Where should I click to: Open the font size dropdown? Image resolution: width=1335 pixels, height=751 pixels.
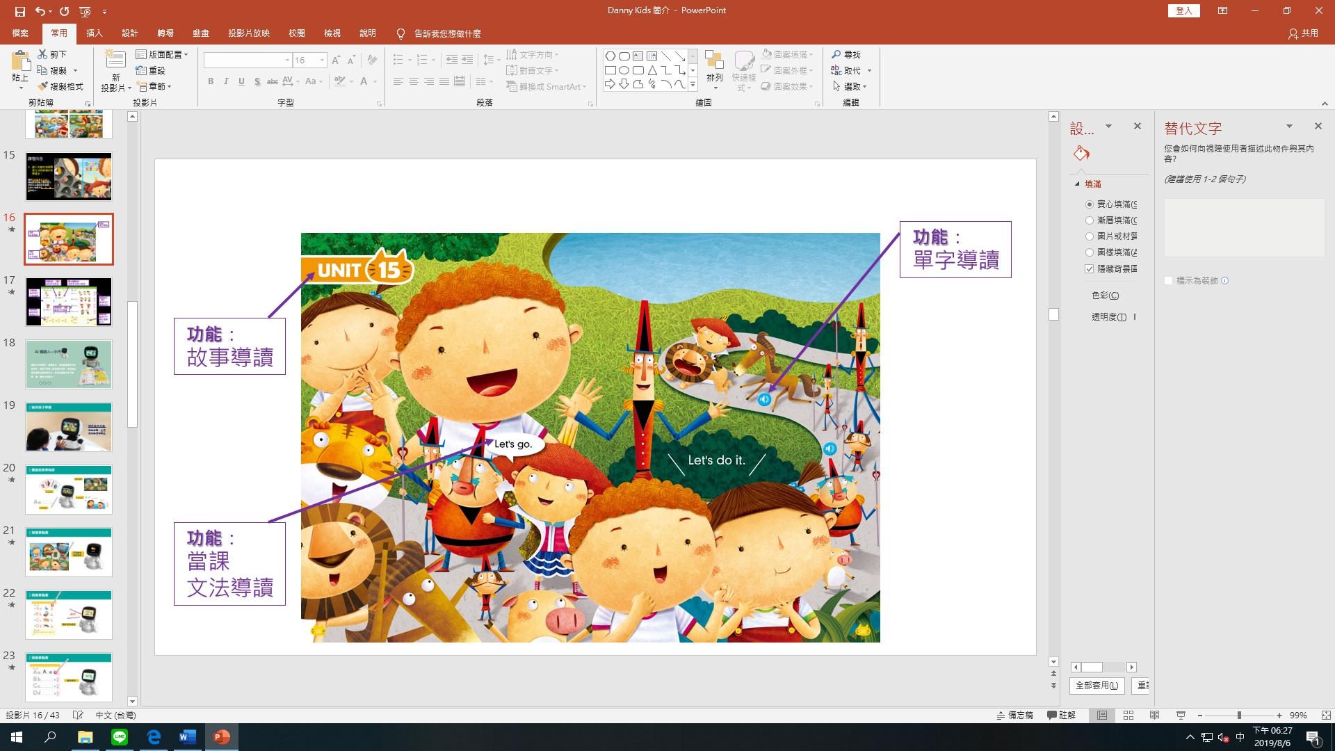[x=322, y=60]
